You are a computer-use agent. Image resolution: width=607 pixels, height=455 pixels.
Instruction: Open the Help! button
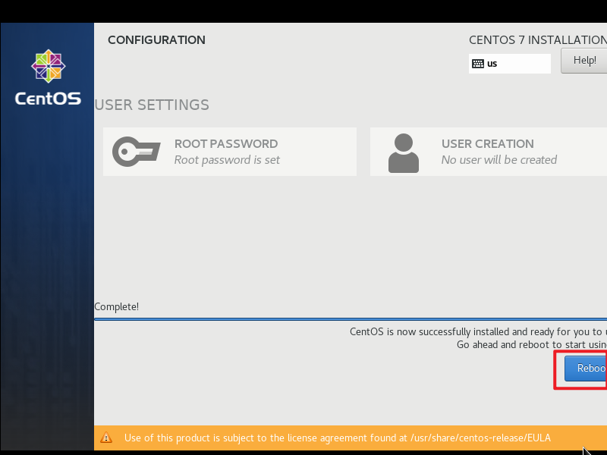(x=584, y=61)
